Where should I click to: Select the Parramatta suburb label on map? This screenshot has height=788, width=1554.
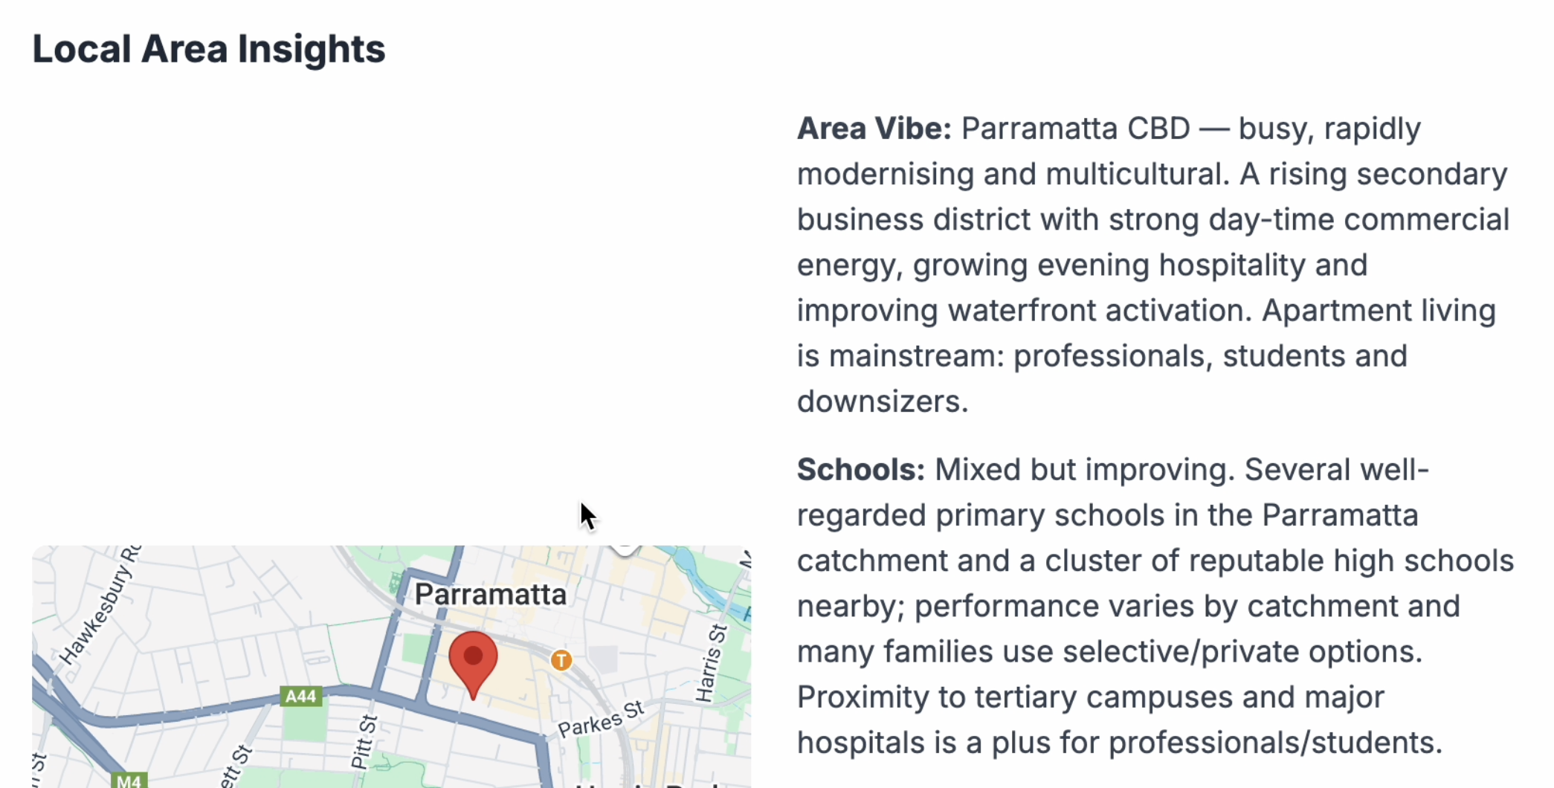491,595
